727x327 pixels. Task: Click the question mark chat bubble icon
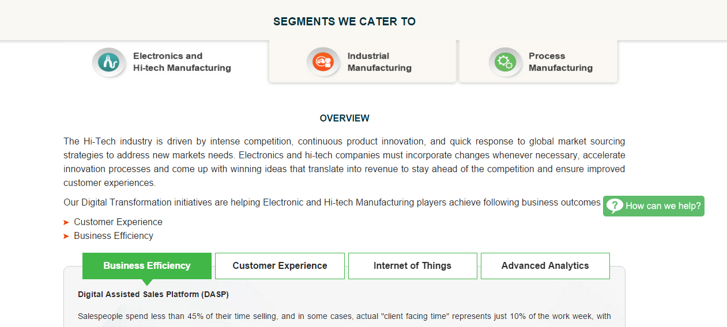[x=615, y=206]
